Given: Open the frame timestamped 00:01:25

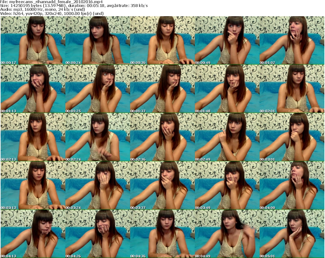Looking at the screenshot, I should tap(98, 89).
